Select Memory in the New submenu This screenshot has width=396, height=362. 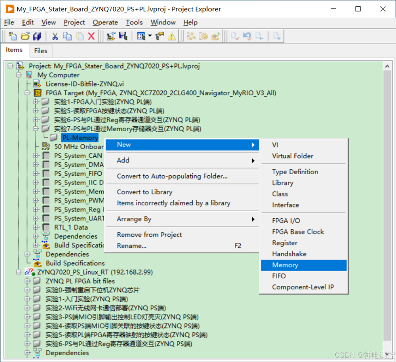pyautogui.click(x=304, y=265)
